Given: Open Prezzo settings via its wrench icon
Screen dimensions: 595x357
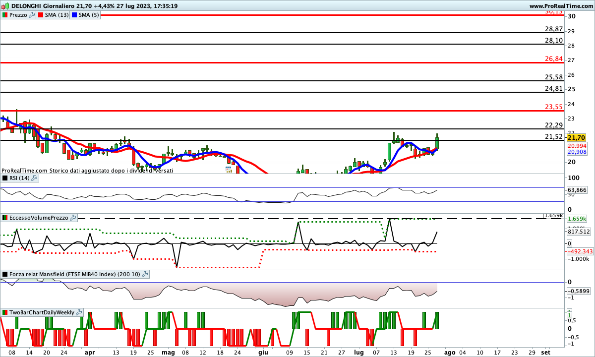Looking at the screenshot, I should tap(32, 15).
